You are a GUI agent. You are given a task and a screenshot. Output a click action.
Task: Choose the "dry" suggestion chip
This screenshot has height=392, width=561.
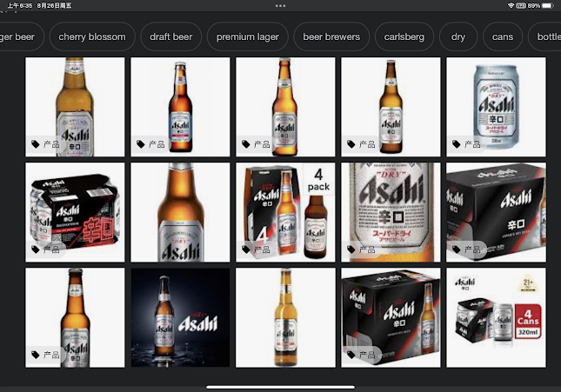458,37
